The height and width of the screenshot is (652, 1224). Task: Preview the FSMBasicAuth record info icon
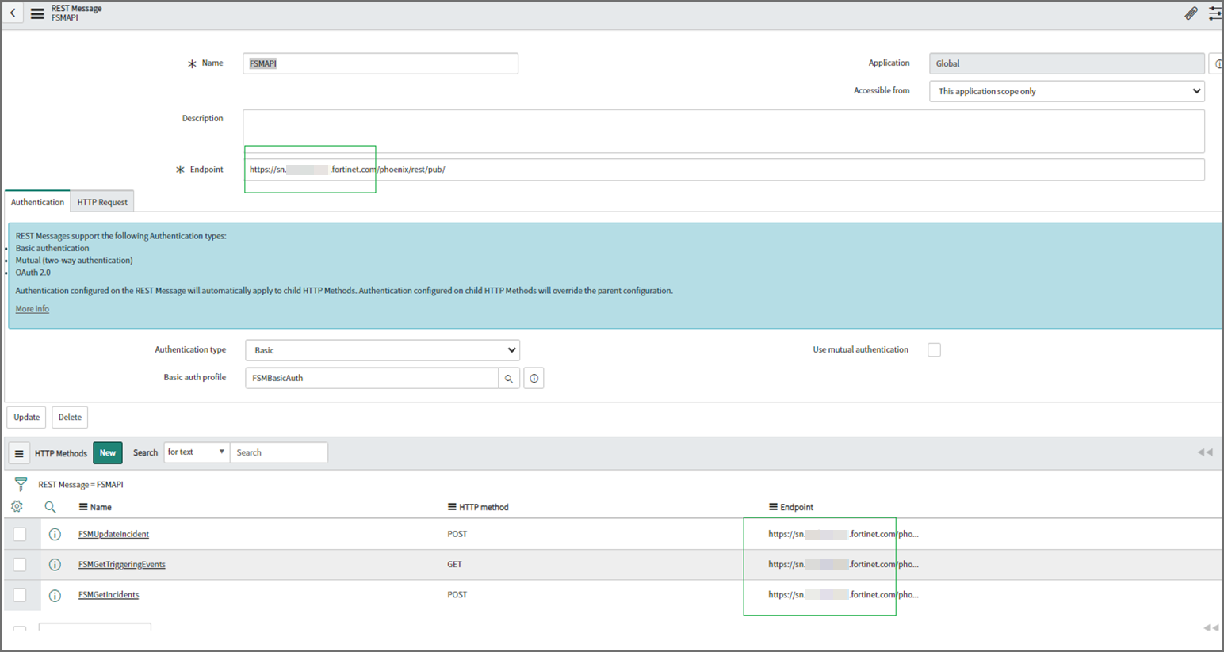click(x=534, y=379)
